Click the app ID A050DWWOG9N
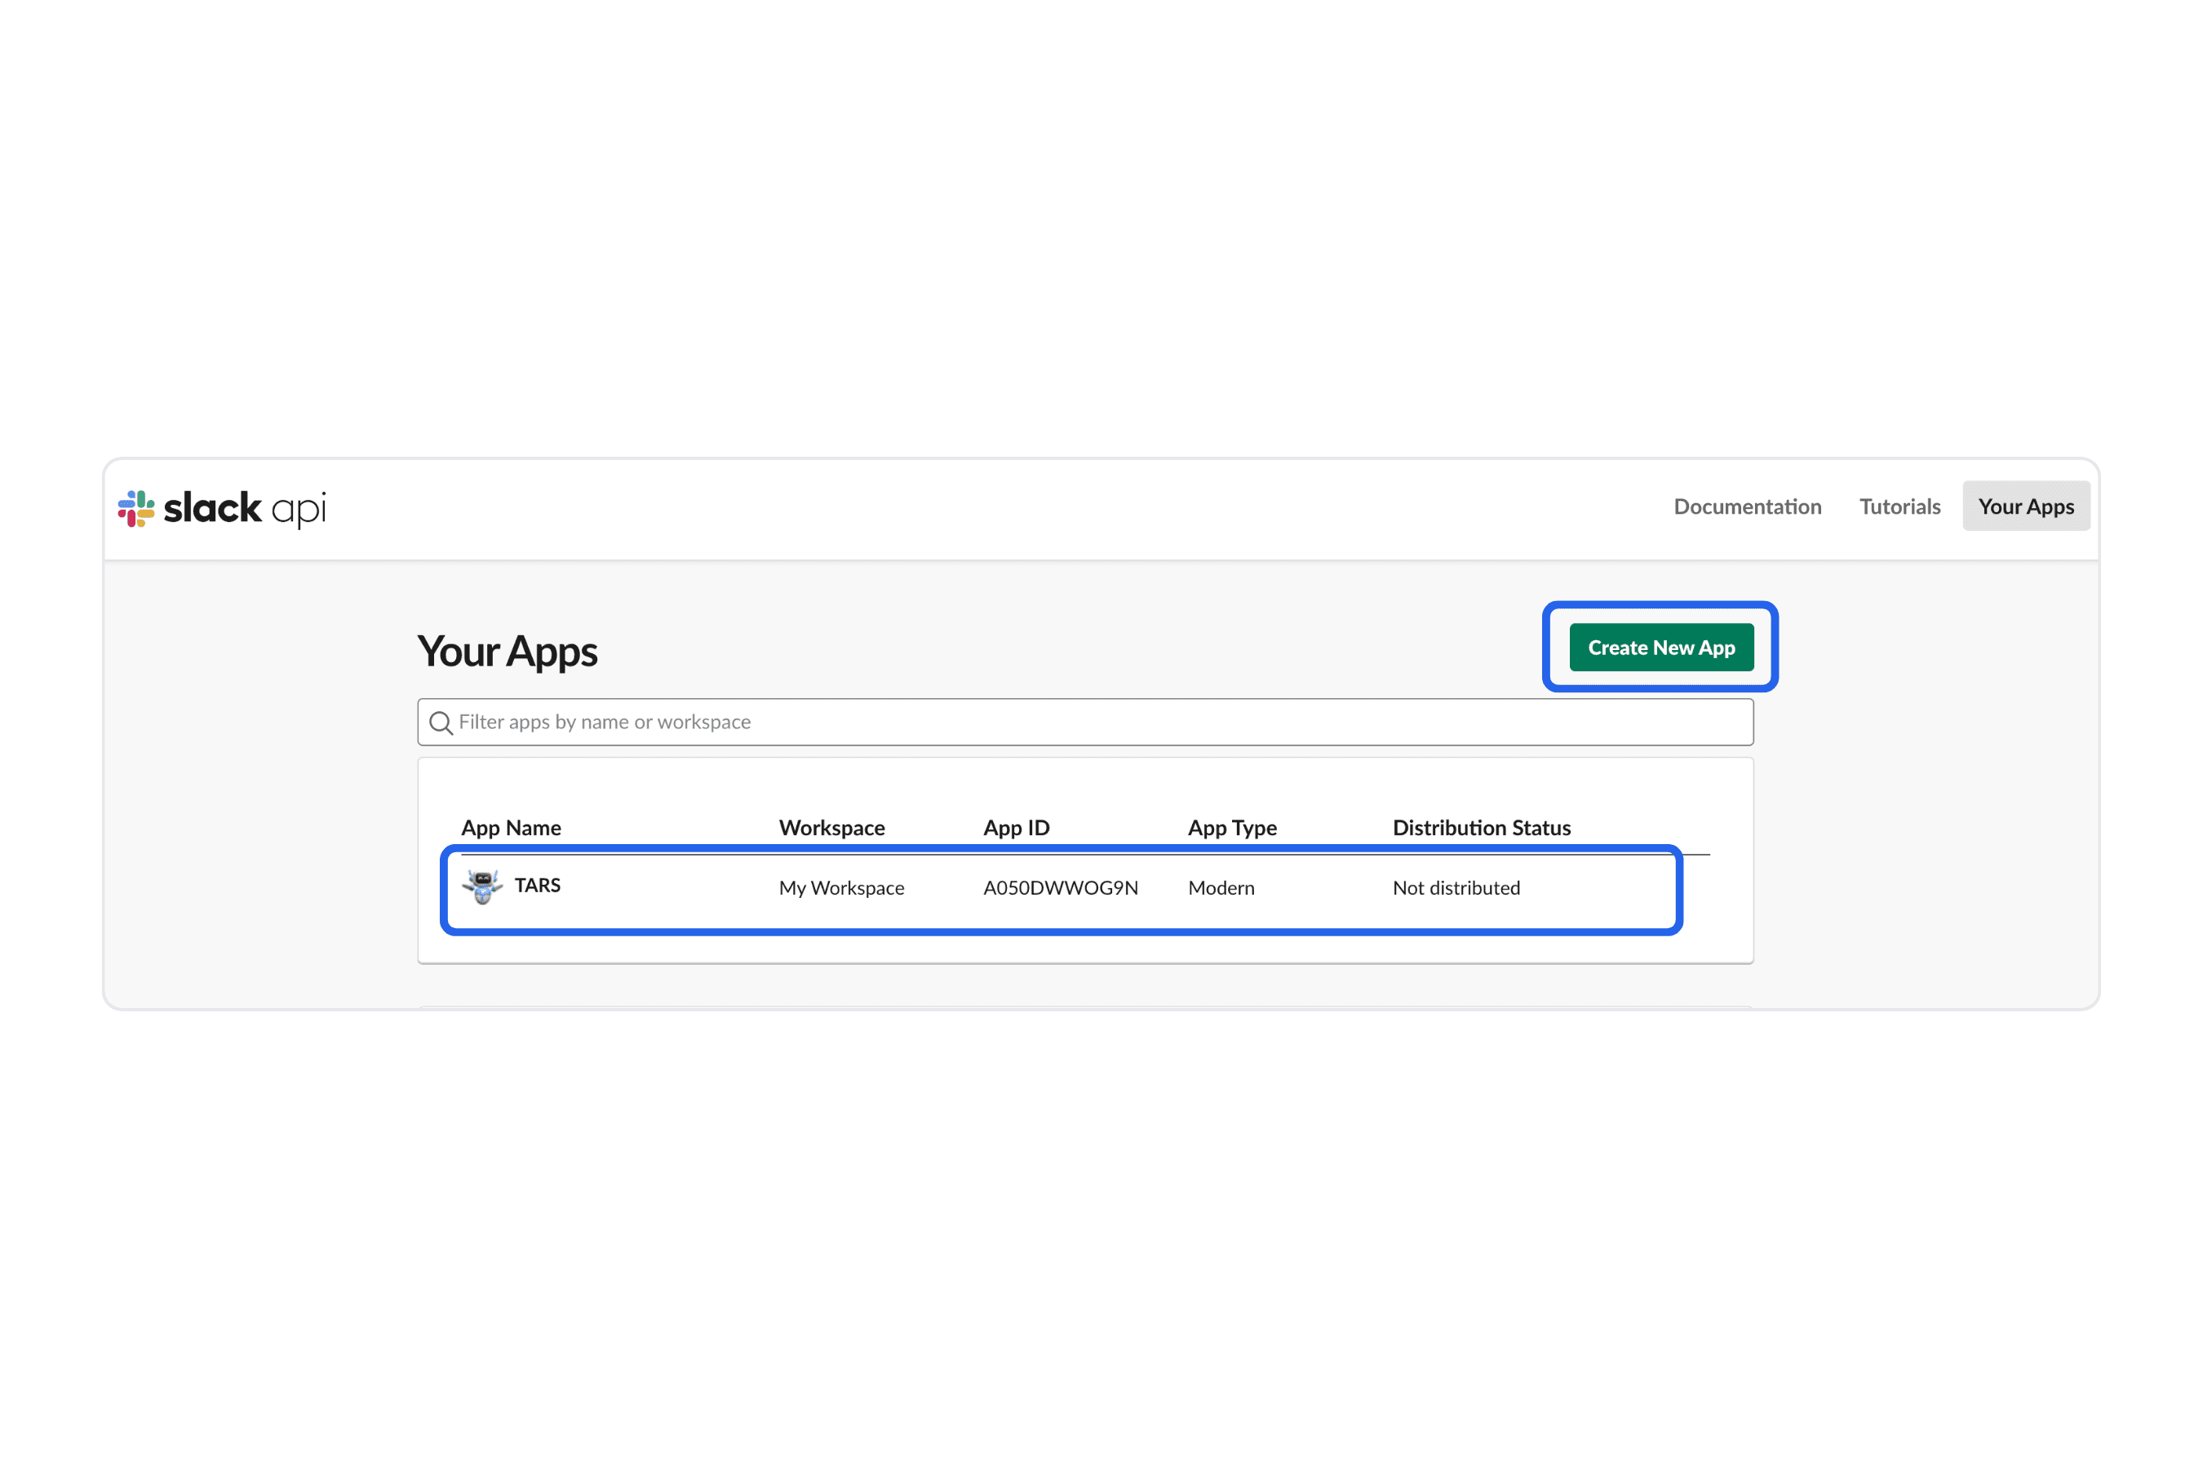The width and height of the screenshot is (2203, 1468). (x=1060, y=887)
